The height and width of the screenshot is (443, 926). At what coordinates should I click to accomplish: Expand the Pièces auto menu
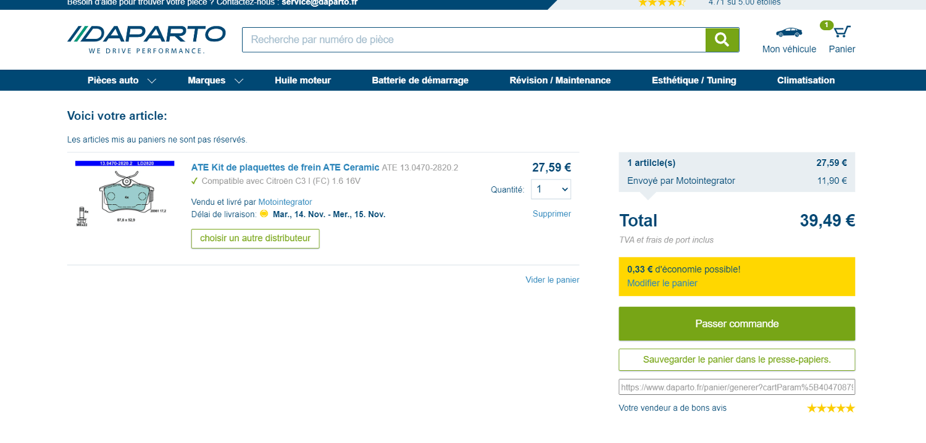[122, 80]
